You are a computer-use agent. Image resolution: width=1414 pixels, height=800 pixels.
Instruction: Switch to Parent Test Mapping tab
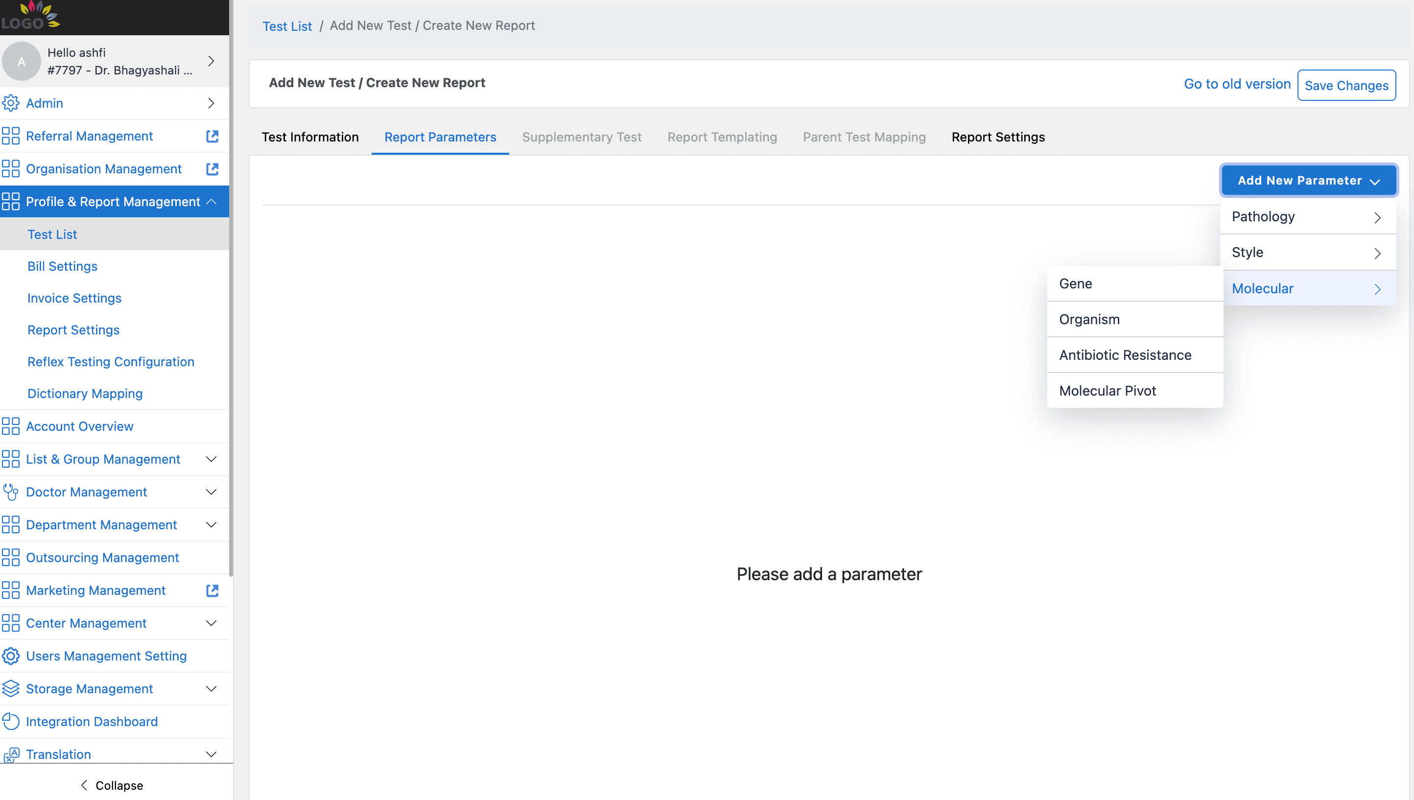coord(864,137)
